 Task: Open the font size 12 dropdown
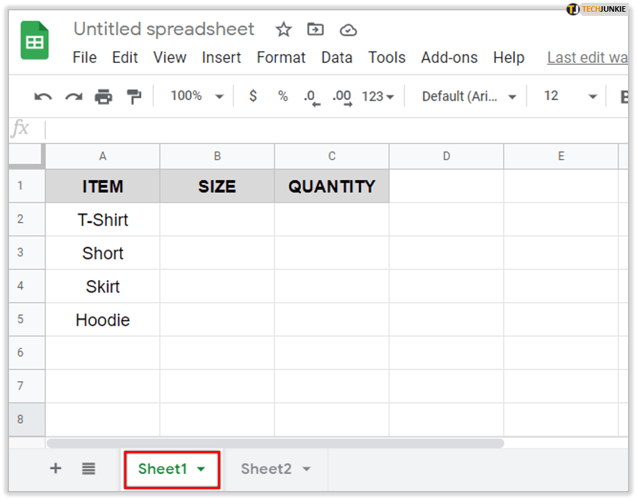[x=569, y=97]
